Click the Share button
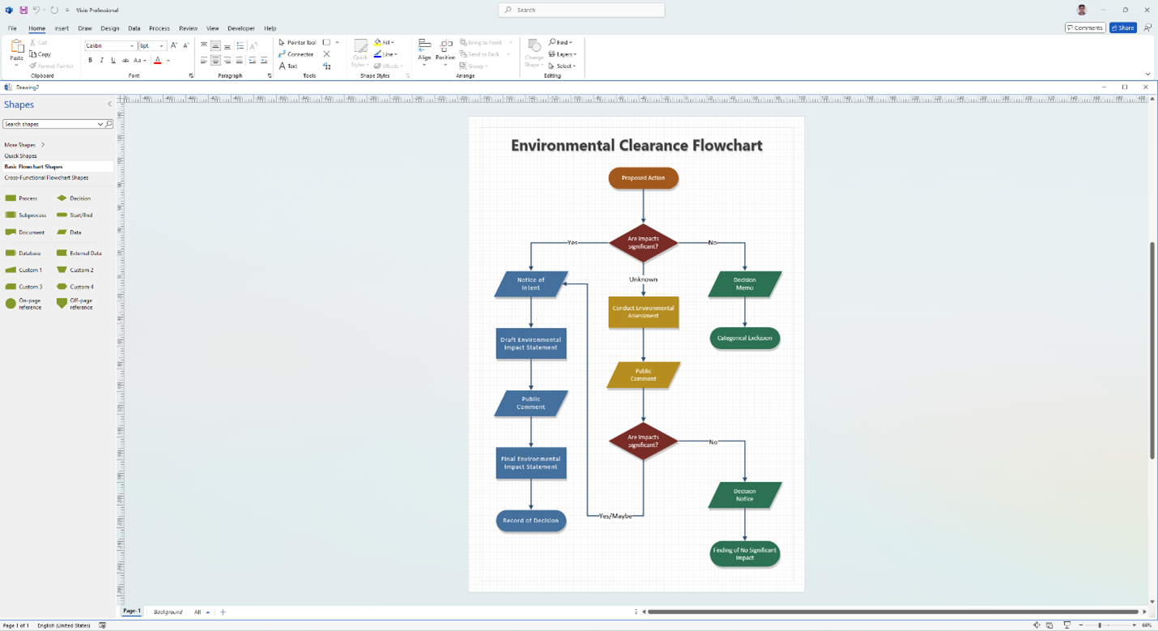 click(x=1123, y=28)
